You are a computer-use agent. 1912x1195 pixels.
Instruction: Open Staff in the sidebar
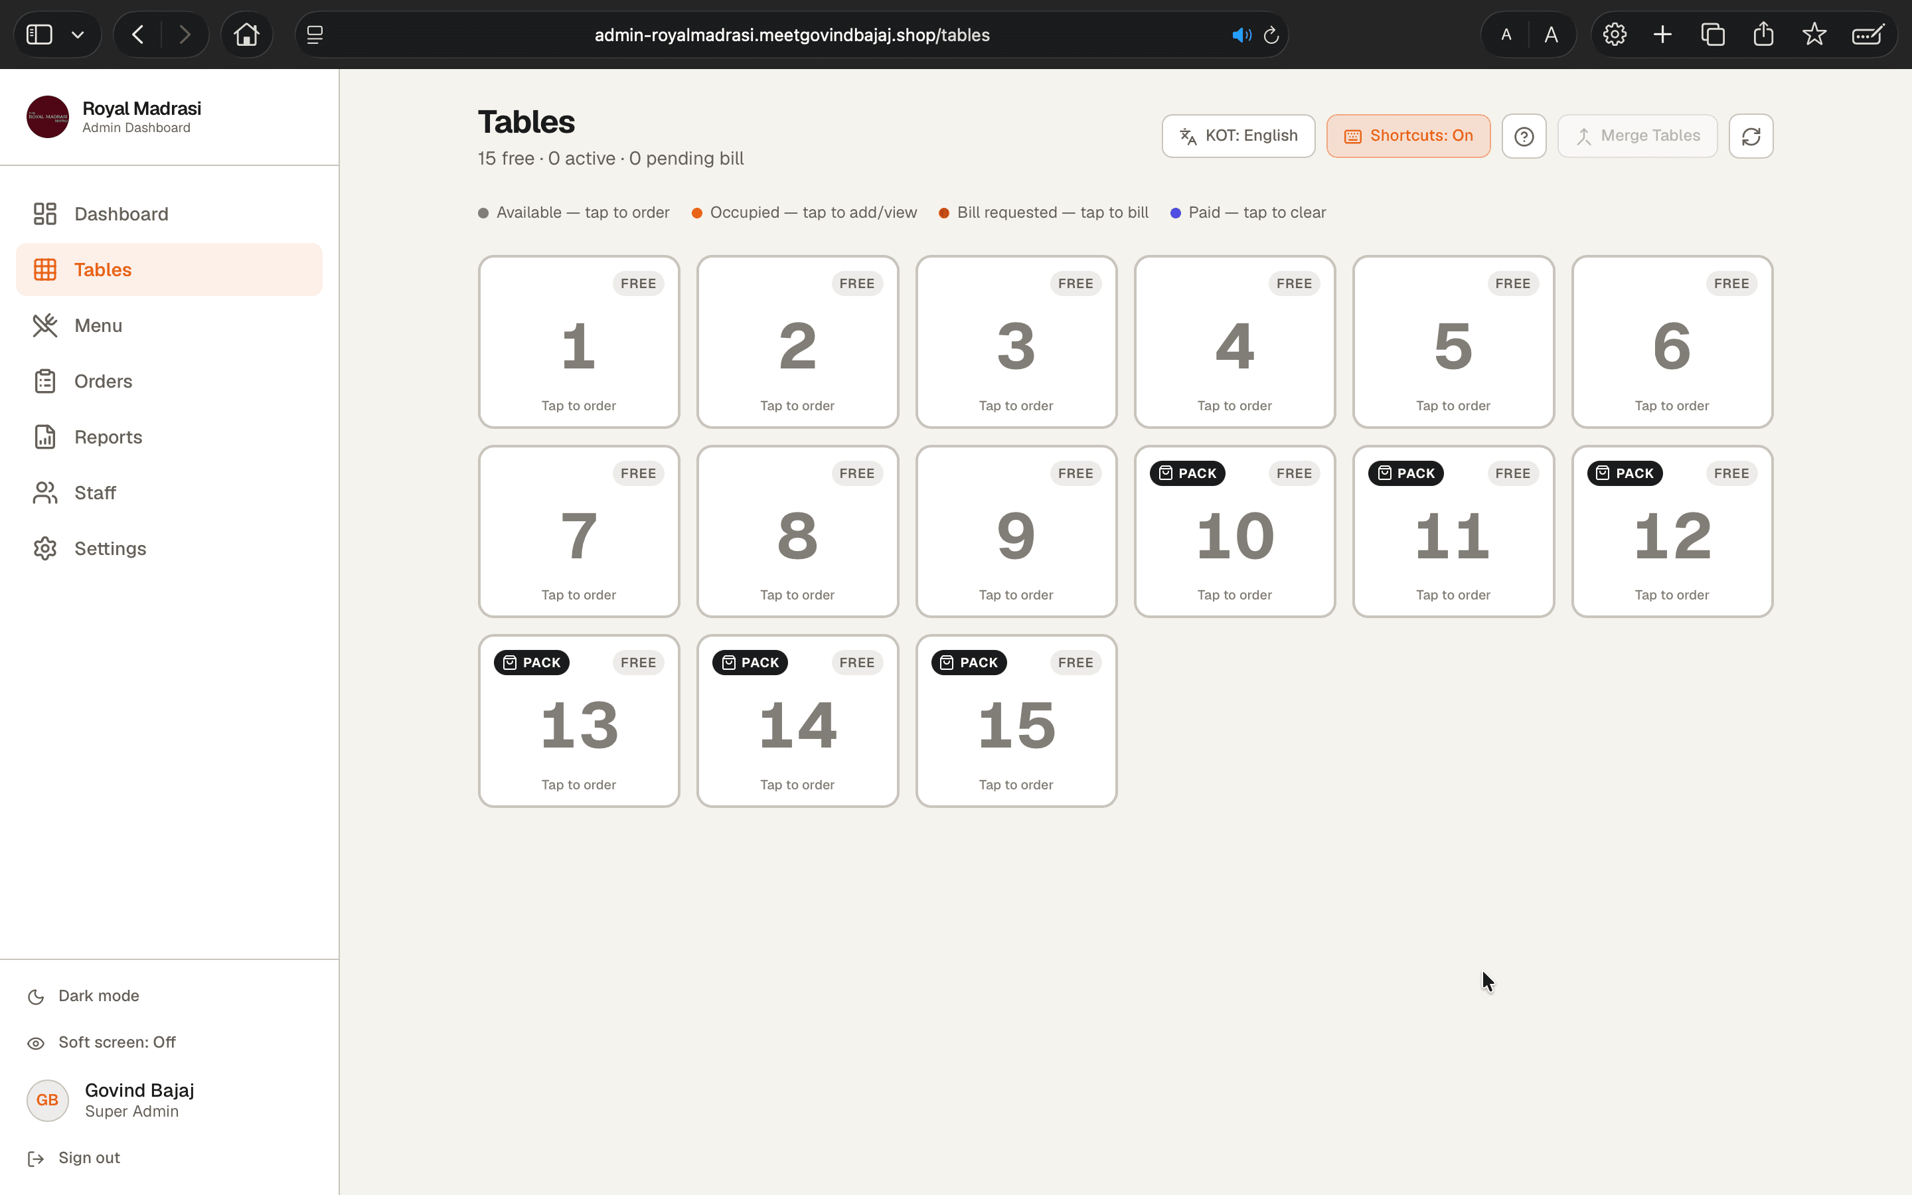pyautogui.click(x=169, y=493)
